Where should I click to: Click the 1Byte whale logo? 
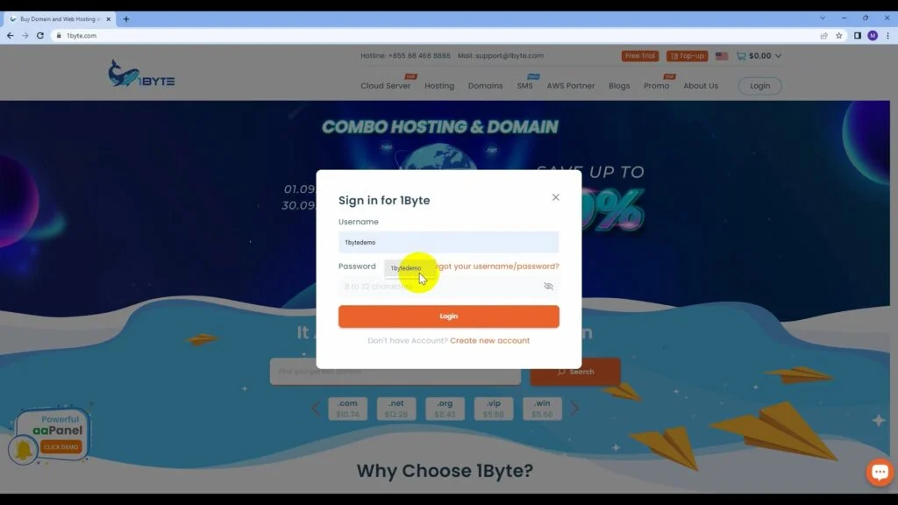pyautogui.click(x=141, y=74)
